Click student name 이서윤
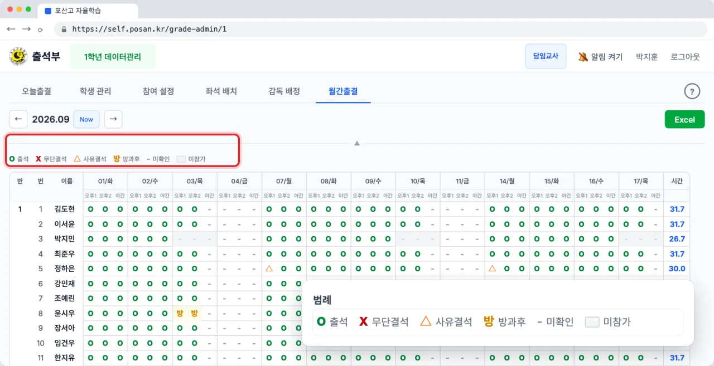714x366 pixels. 65,224
